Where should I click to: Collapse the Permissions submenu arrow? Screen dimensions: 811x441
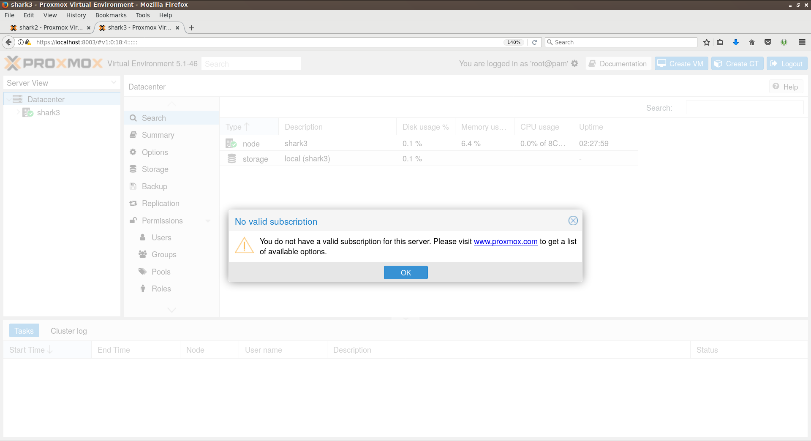208,220
